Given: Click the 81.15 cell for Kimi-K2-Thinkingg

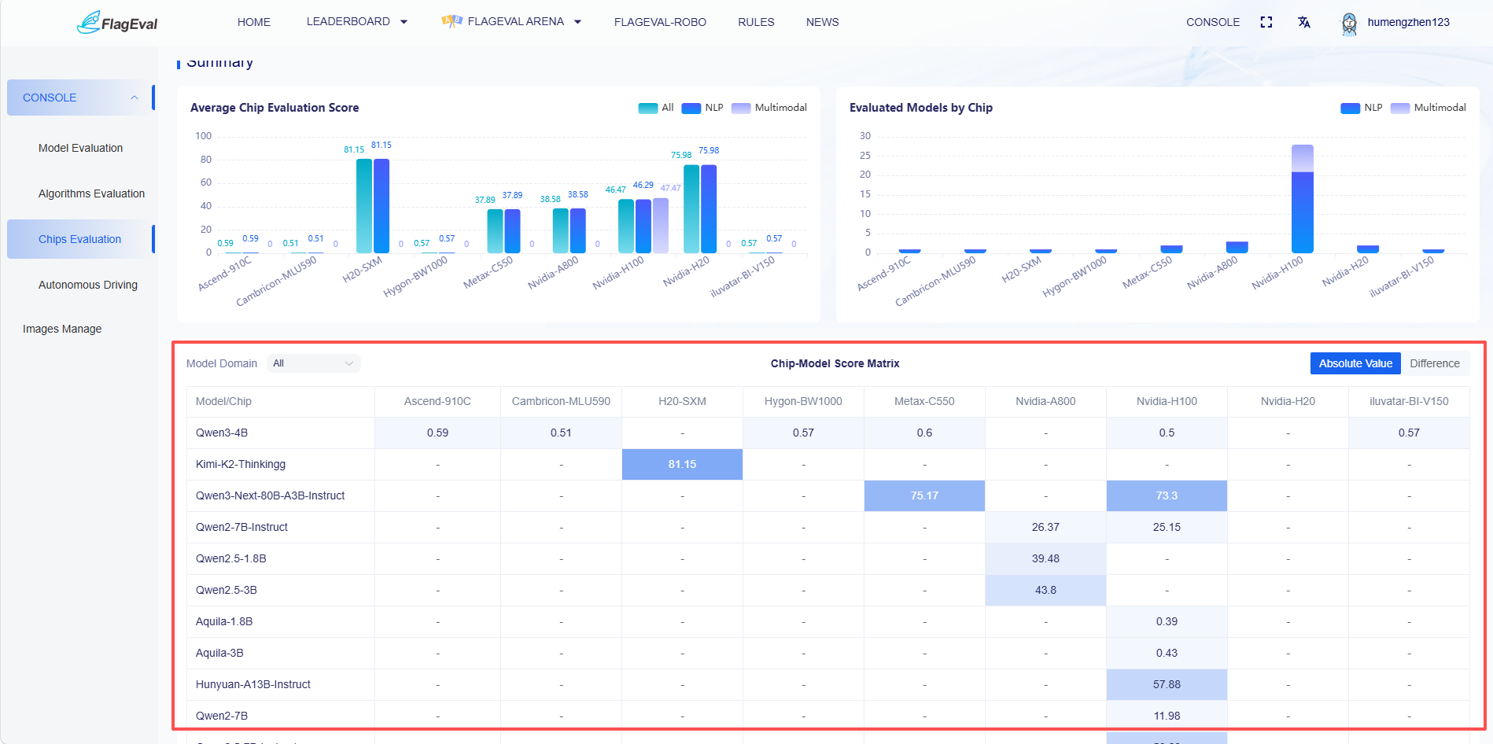Looking at the screenshot, I should tap(682, 464).
